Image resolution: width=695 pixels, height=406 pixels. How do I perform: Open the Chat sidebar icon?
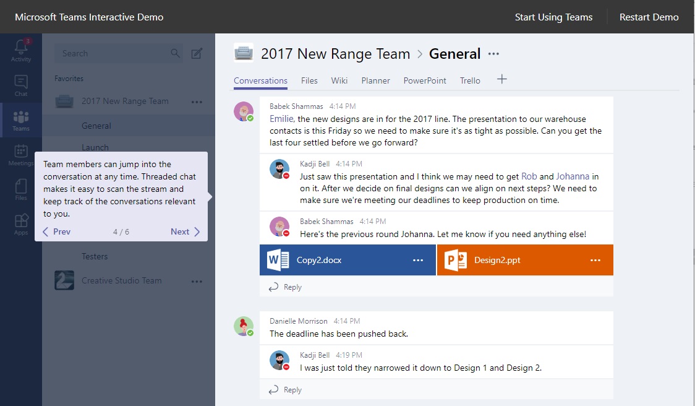point(21,85)
